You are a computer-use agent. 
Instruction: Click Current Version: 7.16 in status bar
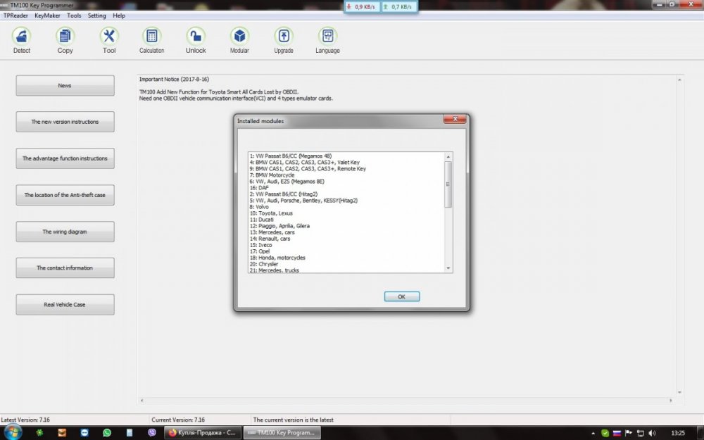click(x=178, y=420)
